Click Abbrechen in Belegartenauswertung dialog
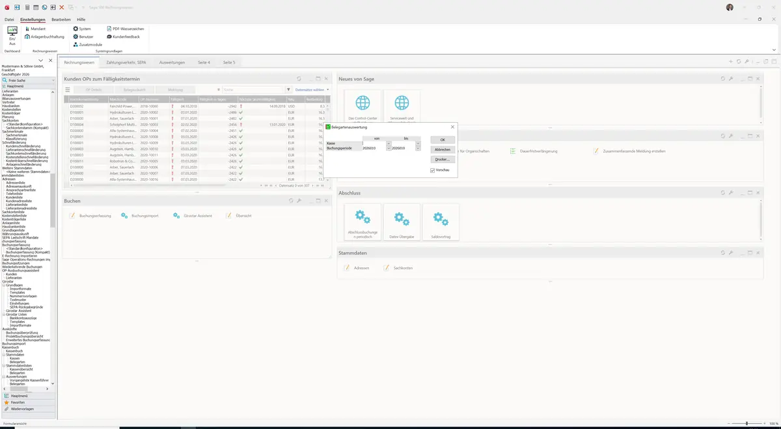The image size is (781, 429). pos(443,149)
